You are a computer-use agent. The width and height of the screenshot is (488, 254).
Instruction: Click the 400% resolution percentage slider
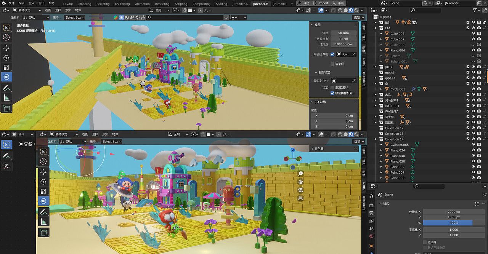tap(454, 223)
